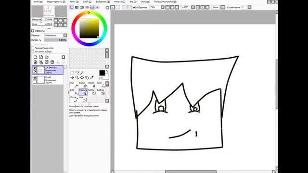Open the Слой menu

click(x=87, y=1)
